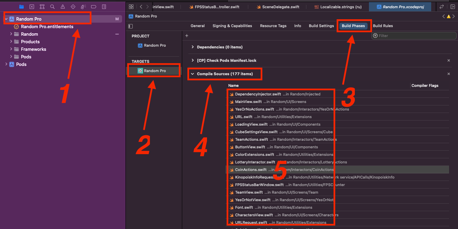Image resolution: width=458 pixels, height=229 pixels.
Task: Select Font.swift source row
Action: tap(337, 207)
